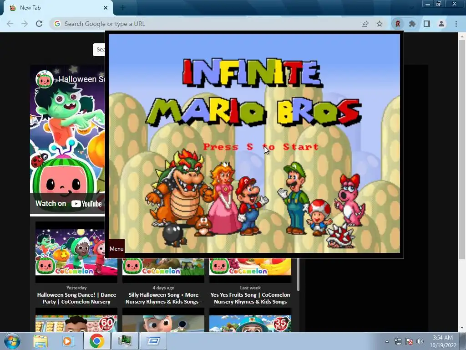Open the monitor app icon in taskbar
The image size is (466, 350).
click(125, 341)
